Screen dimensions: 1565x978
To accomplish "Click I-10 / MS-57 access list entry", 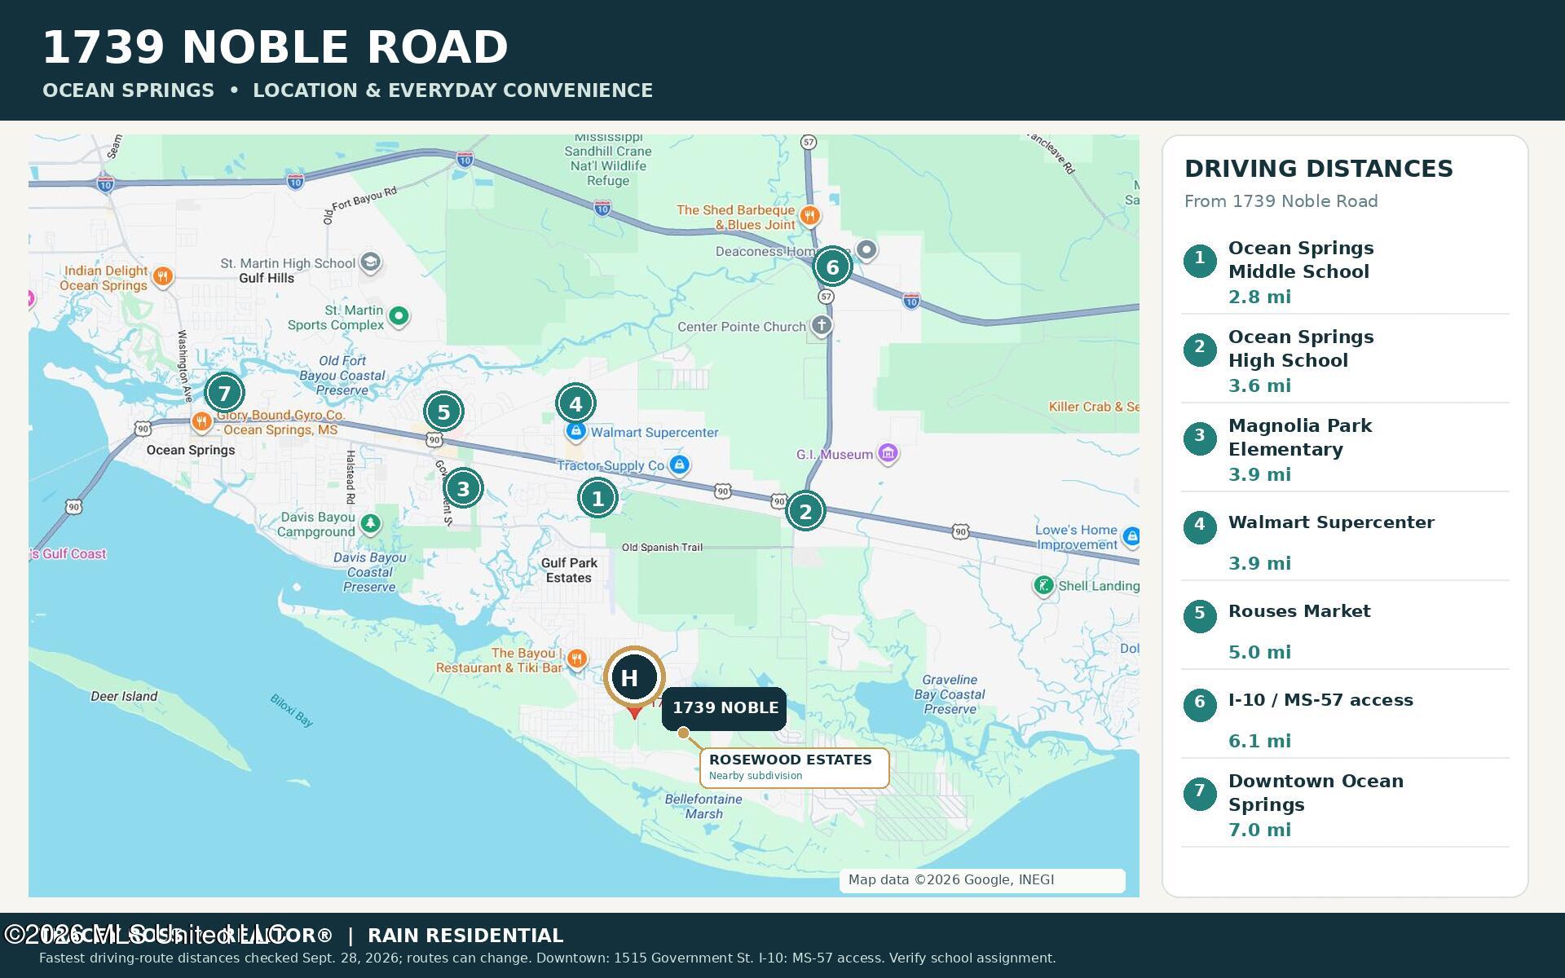I will click(x=1345, y=716).
